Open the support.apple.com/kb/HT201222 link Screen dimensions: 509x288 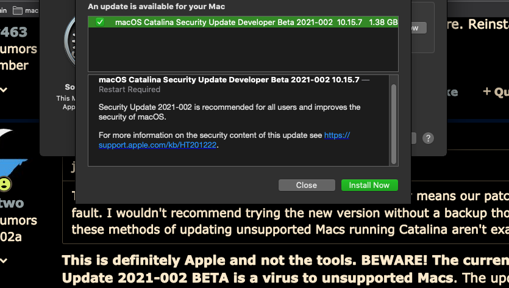click(157, 145)
